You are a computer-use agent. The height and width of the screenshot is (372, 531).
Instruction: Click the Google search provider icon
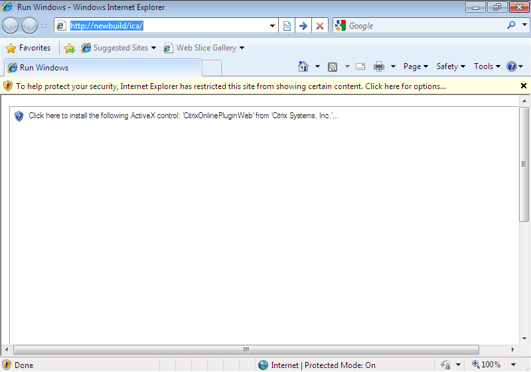(341, 26)
